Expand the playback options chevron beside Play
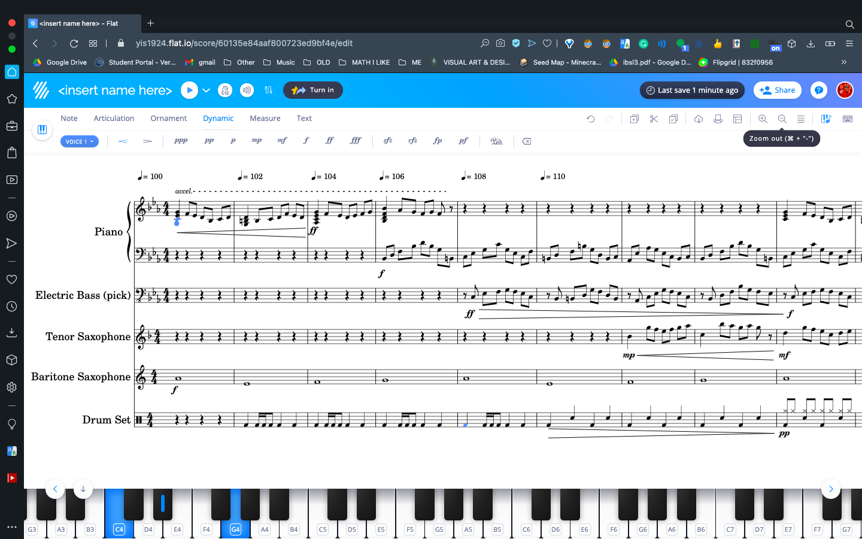 point(205,90)
